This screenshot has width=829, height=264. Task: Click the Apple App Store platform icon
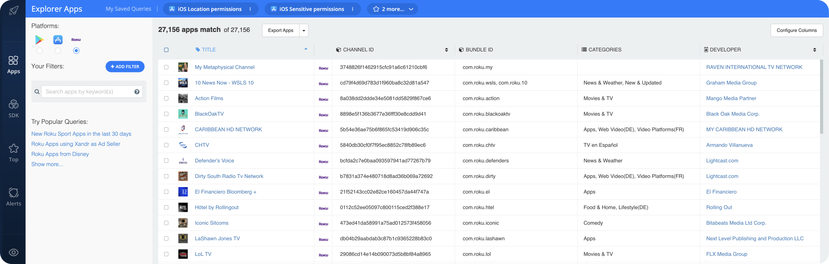(x=58, y=39)
